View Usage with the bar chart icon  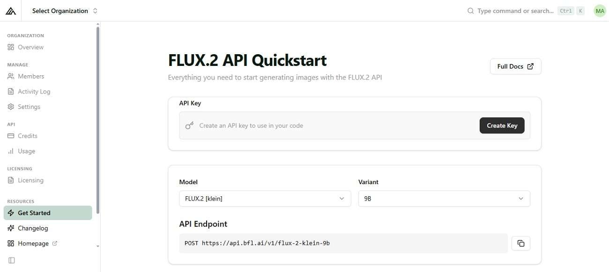10,150
